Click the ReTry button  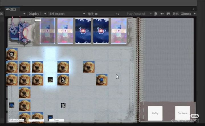click(x=155, y=113)
